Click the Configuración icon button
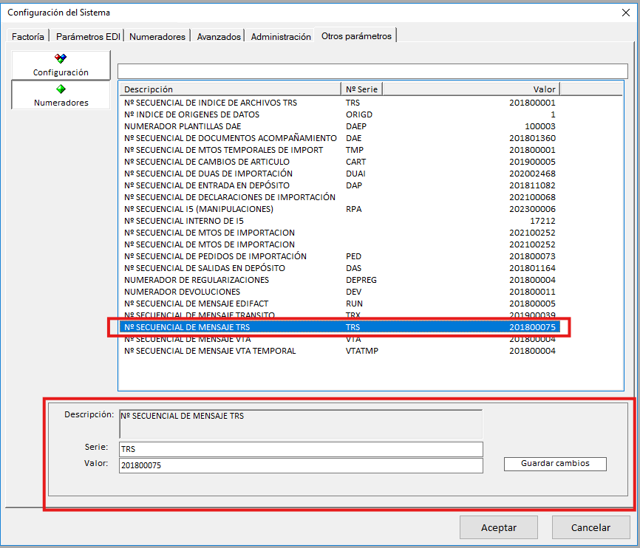Image resolution: width=640 pixels, height=548 pixels. 61,65
